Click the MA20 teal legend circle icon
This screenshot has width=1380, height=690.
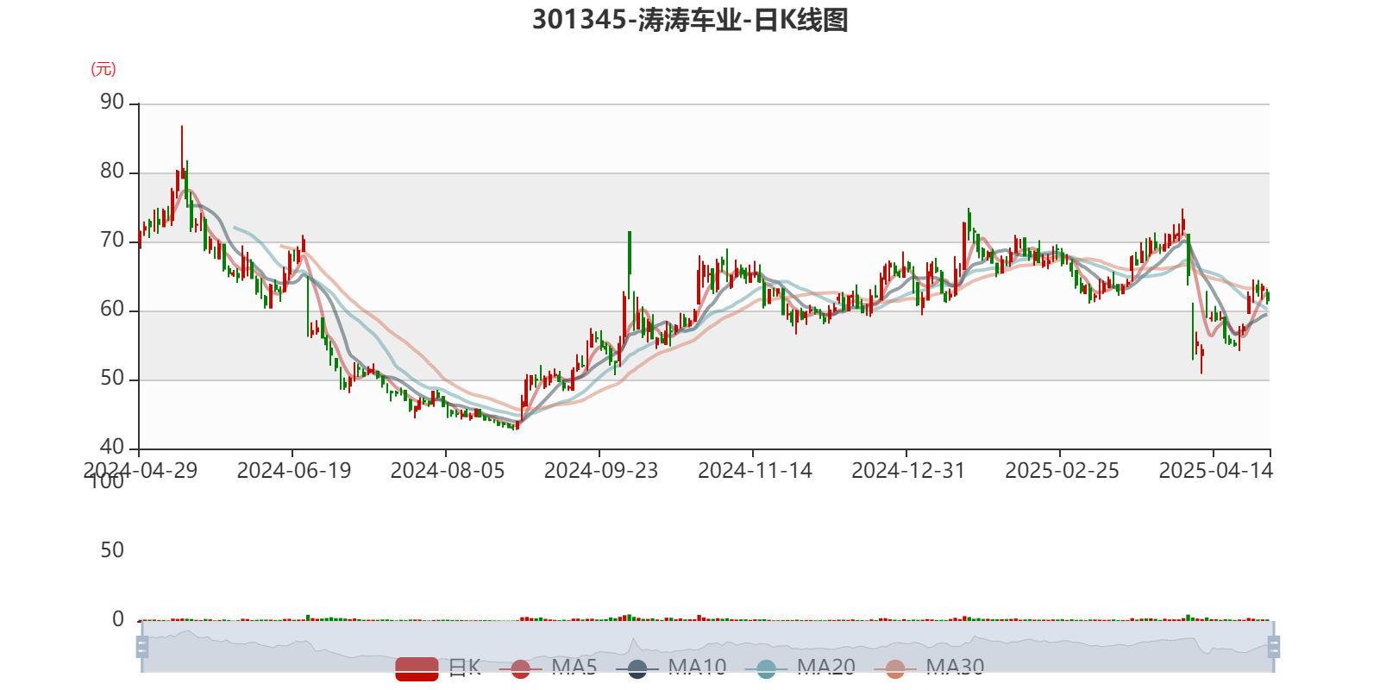point(766,668)
